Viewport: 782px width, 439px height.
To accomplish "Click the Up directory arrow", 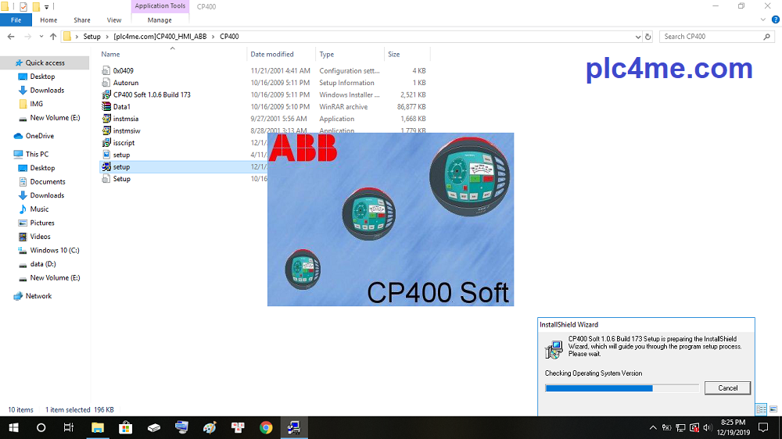I will pyautogui.click(x=53, y=37).
